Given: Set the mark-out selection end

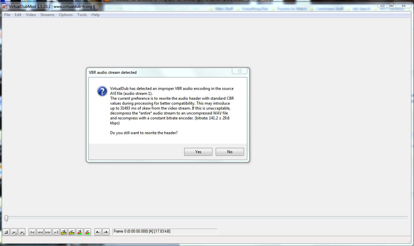Looking at the screenshot, I should 106,232.
